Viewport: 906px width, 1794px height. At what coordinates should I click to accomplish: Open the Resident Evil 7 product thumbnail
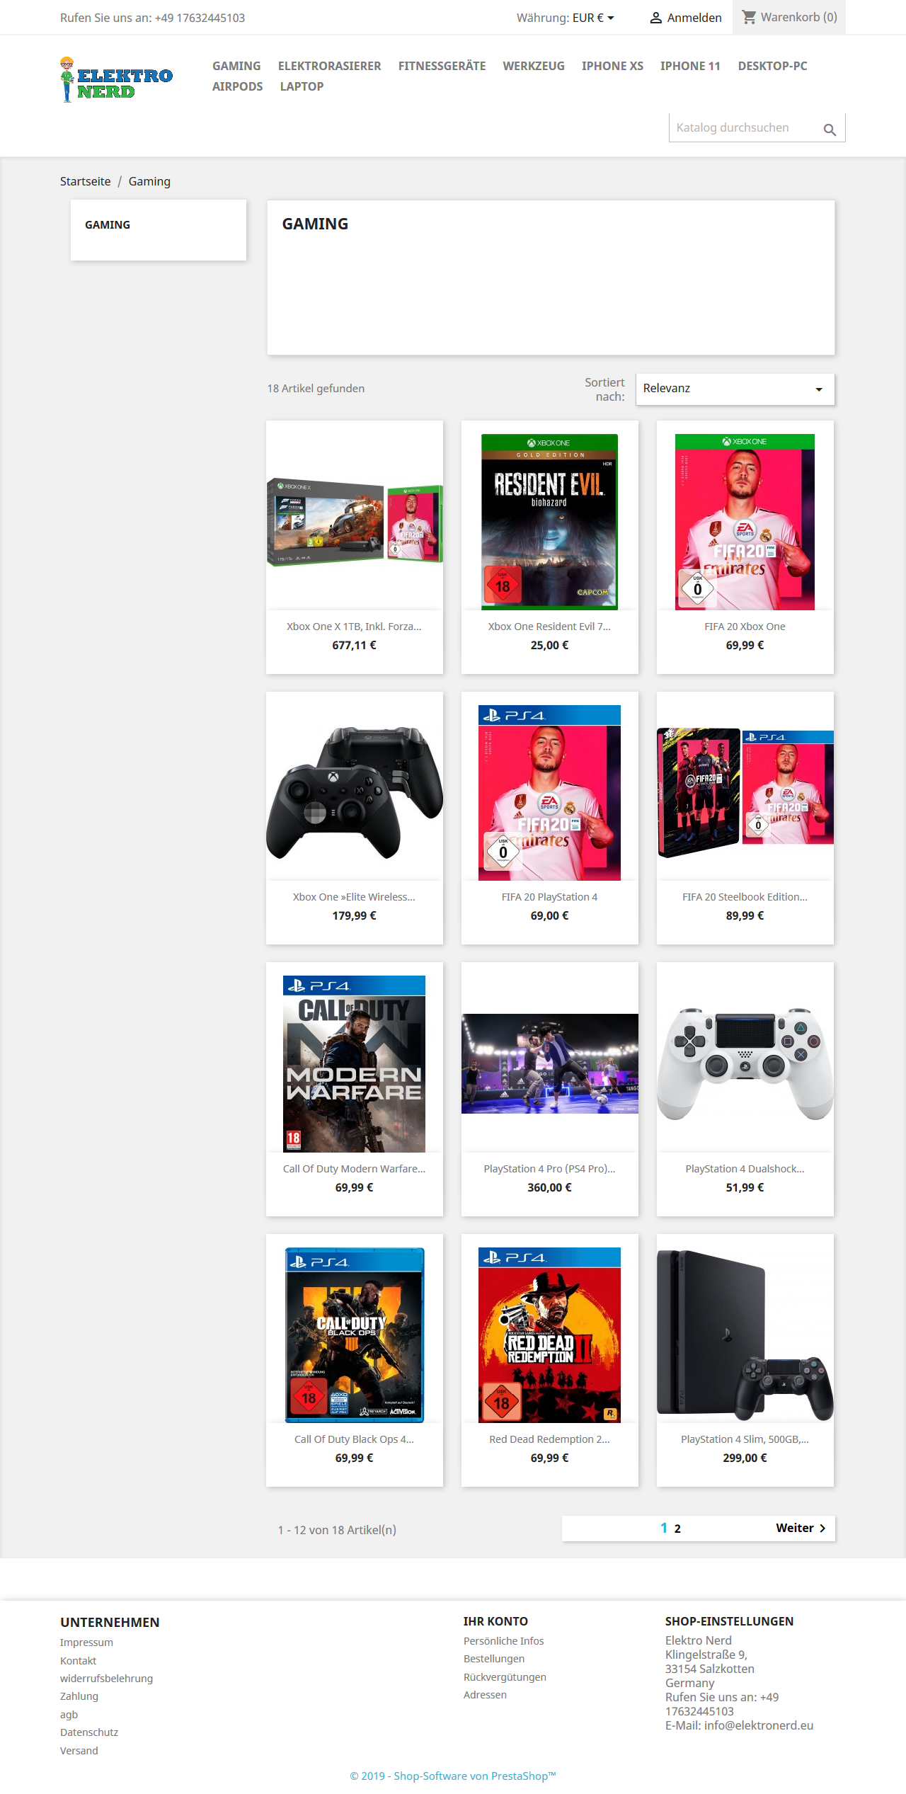pyautogui.click(x=549, y=522)
